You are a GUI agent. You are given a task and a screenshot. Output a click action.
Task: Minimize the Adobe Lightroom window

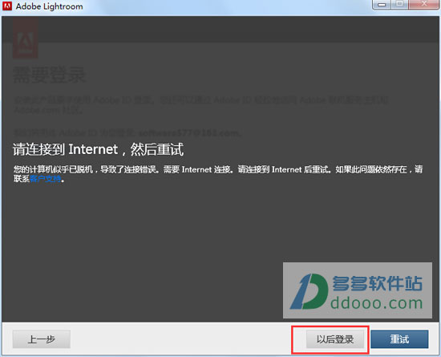click(382, 4)
